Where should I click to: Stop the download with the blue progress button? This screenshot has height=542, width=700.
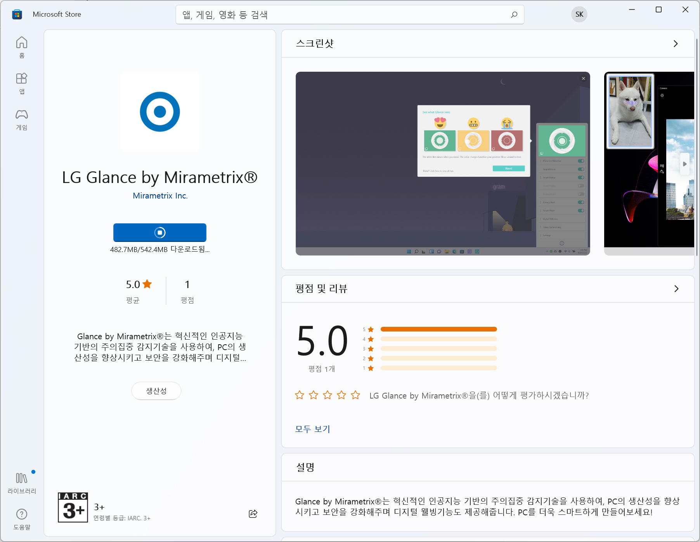pos(160,232)
